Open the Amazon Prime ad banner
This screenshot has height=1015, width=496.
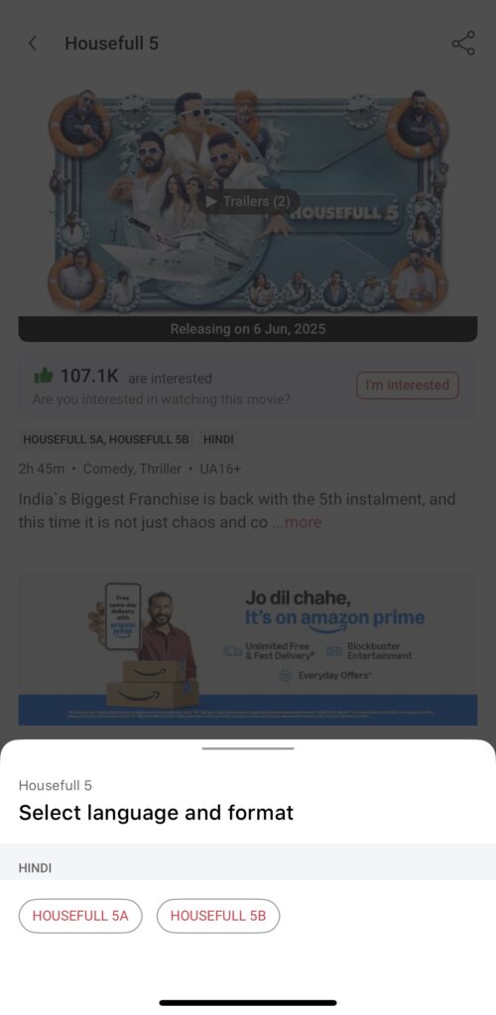tap(248, 650)
